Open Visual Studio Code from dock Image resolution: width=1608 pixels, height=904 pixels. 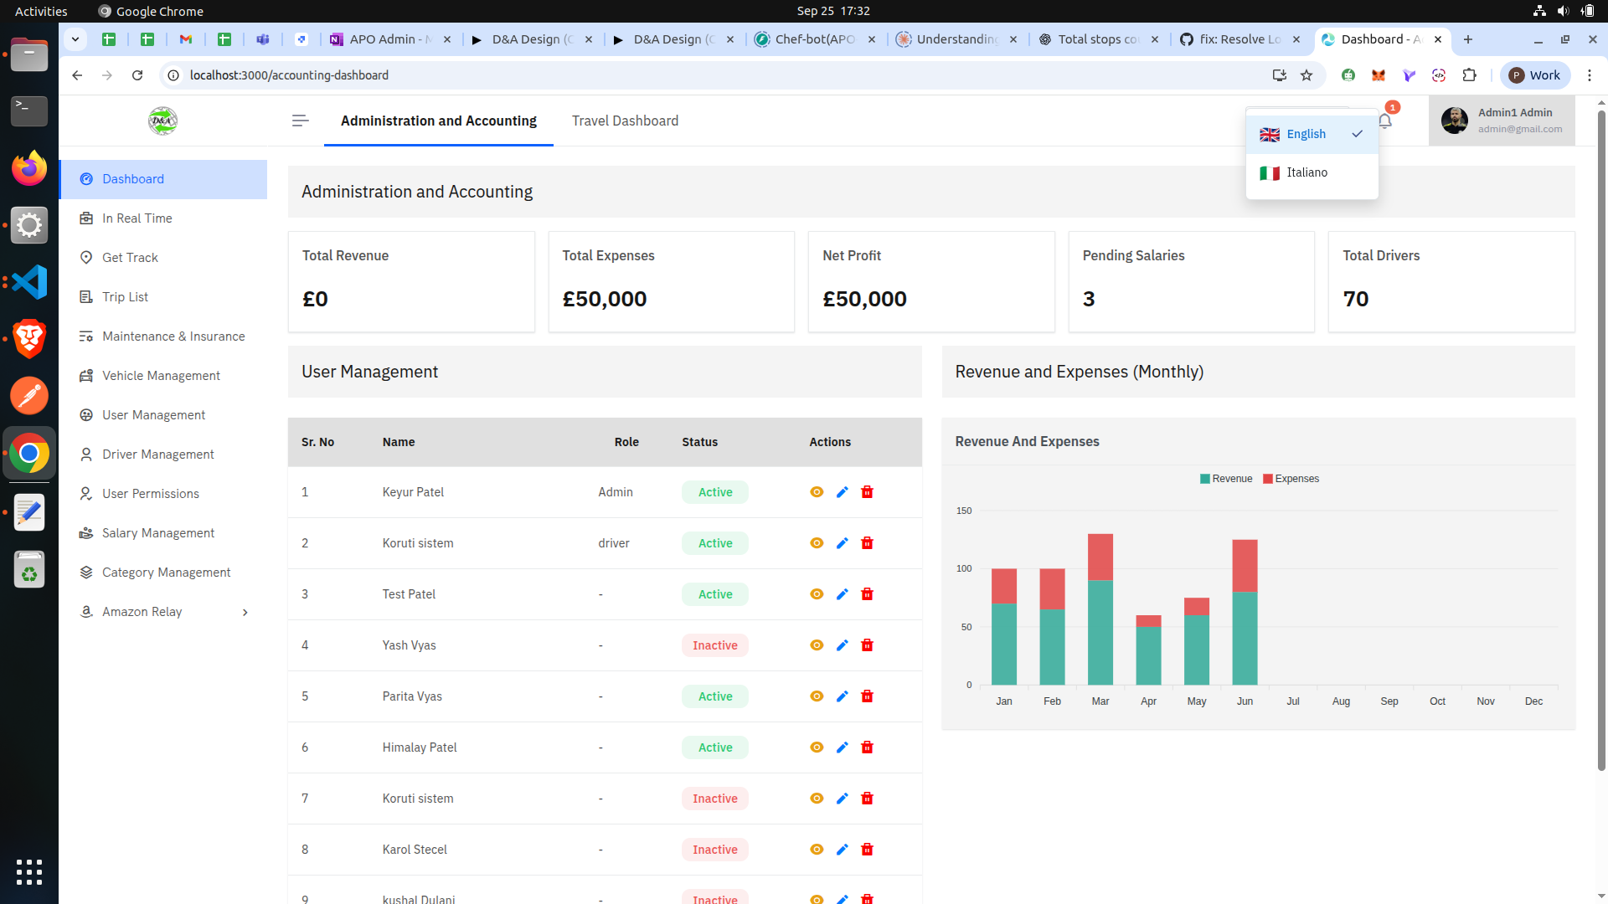point(29,282)
